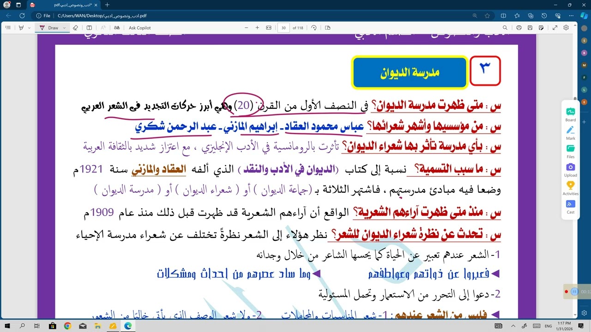The height and width of the screenshot is (332, 591).
Task: Open the table of contents sidebar icon
Action: [x=8, y=28]
